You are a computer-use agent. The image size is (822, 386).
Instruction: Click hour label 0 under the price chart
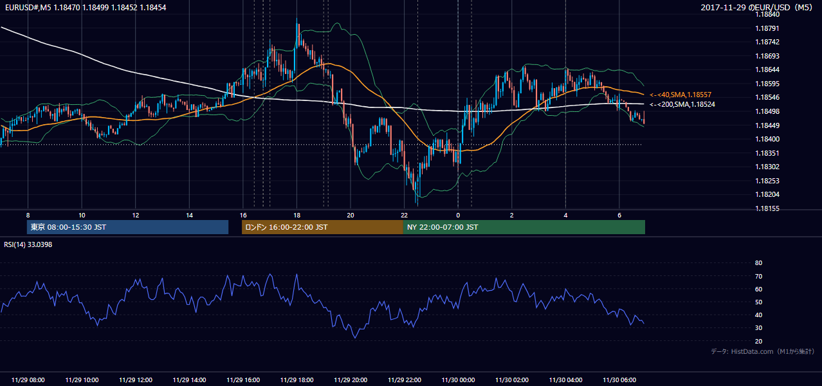(458, 215)
